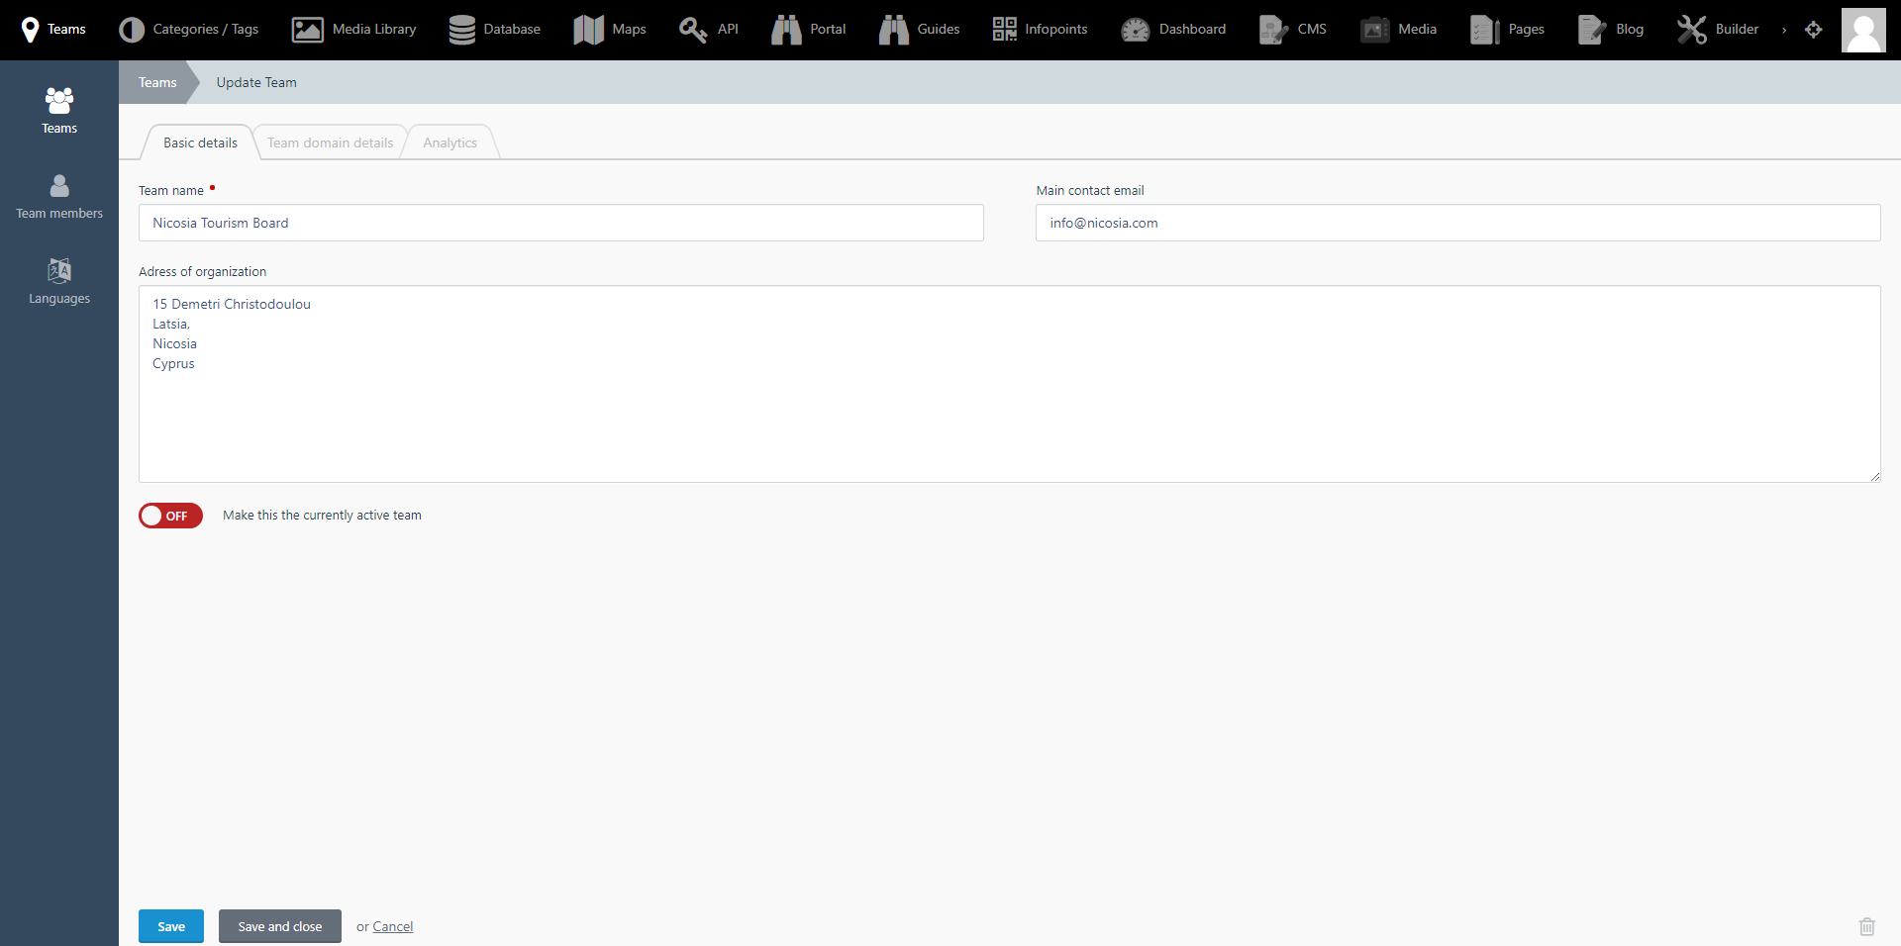Open the Blog pencil-page icon
The image size is (1901, 946).
pyautogui.click(x=1592, y=30)
